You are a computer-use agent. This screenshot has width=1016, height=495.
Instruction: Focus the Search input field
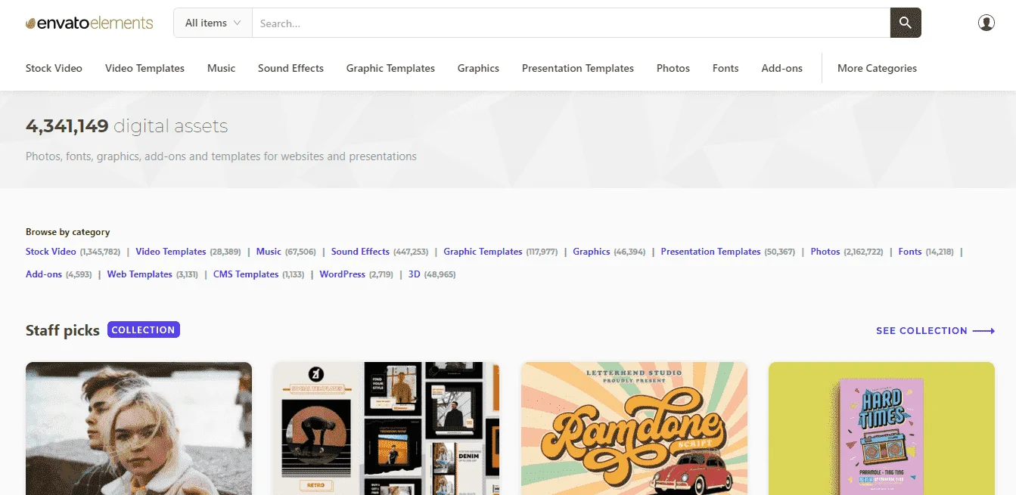tap(571, 23)
